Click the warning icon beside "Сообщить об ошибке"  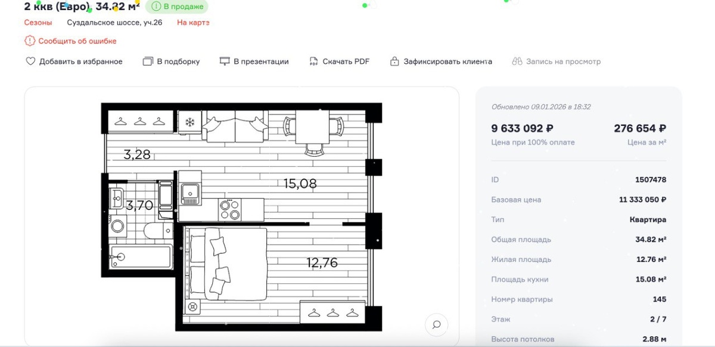(x=29, y=41)
